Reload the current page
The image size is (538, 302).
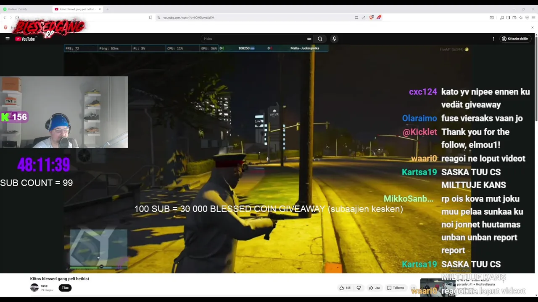pyautogui.click(x=17, y=18)
